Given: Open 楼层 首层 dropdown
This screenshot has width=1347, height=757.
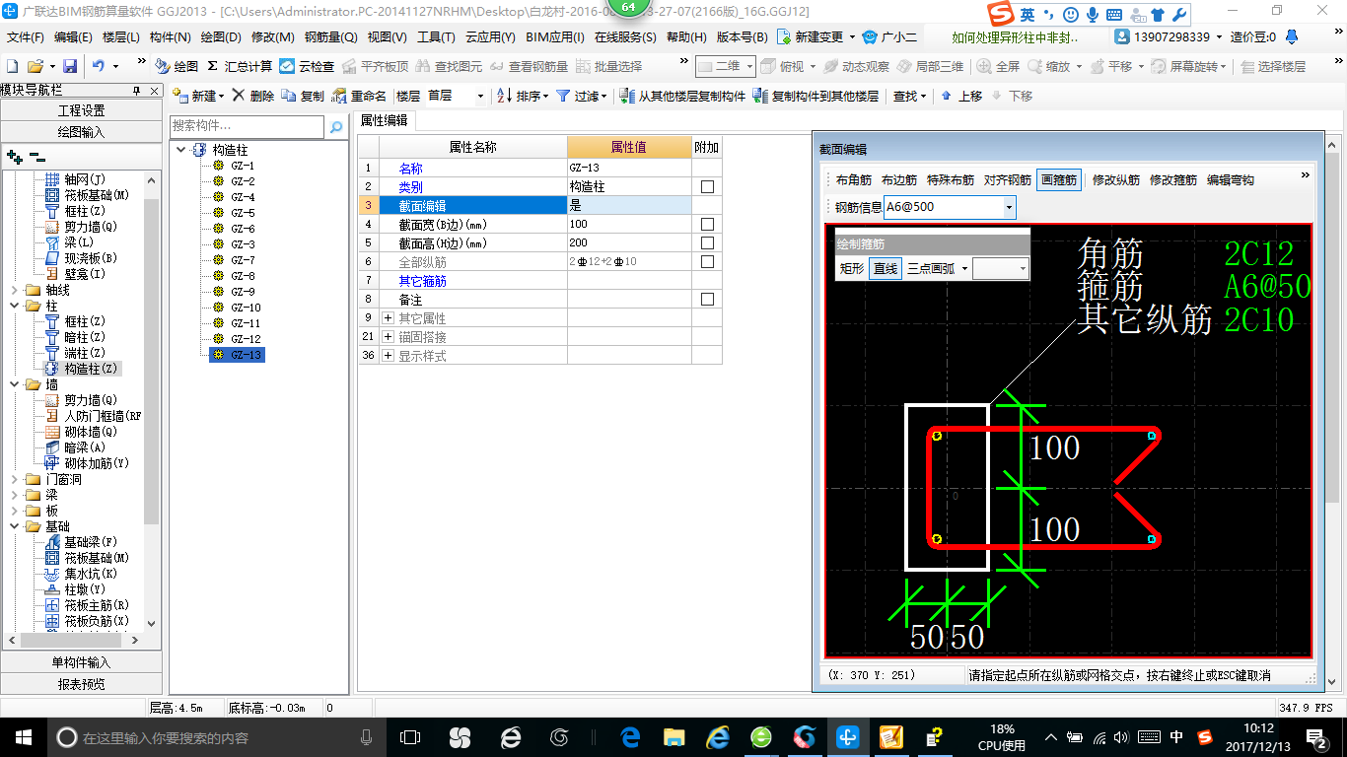Looking at the screenshot, I should pos(481,96).
